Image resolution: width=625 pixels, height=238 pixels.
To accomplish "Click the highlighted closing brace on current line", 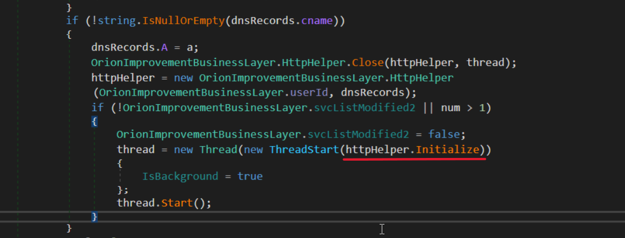I will pos(95,217).
